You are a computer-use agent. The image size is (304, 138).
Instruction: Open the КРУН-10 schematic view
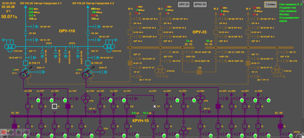click(x=200, y=4)
